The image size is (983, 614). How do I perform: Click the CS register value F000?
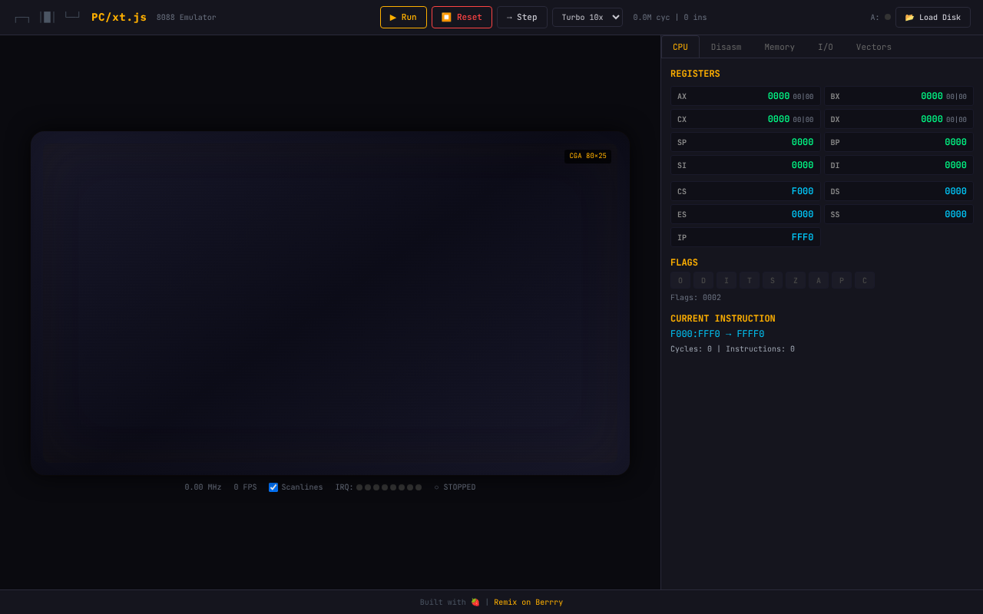803,192
